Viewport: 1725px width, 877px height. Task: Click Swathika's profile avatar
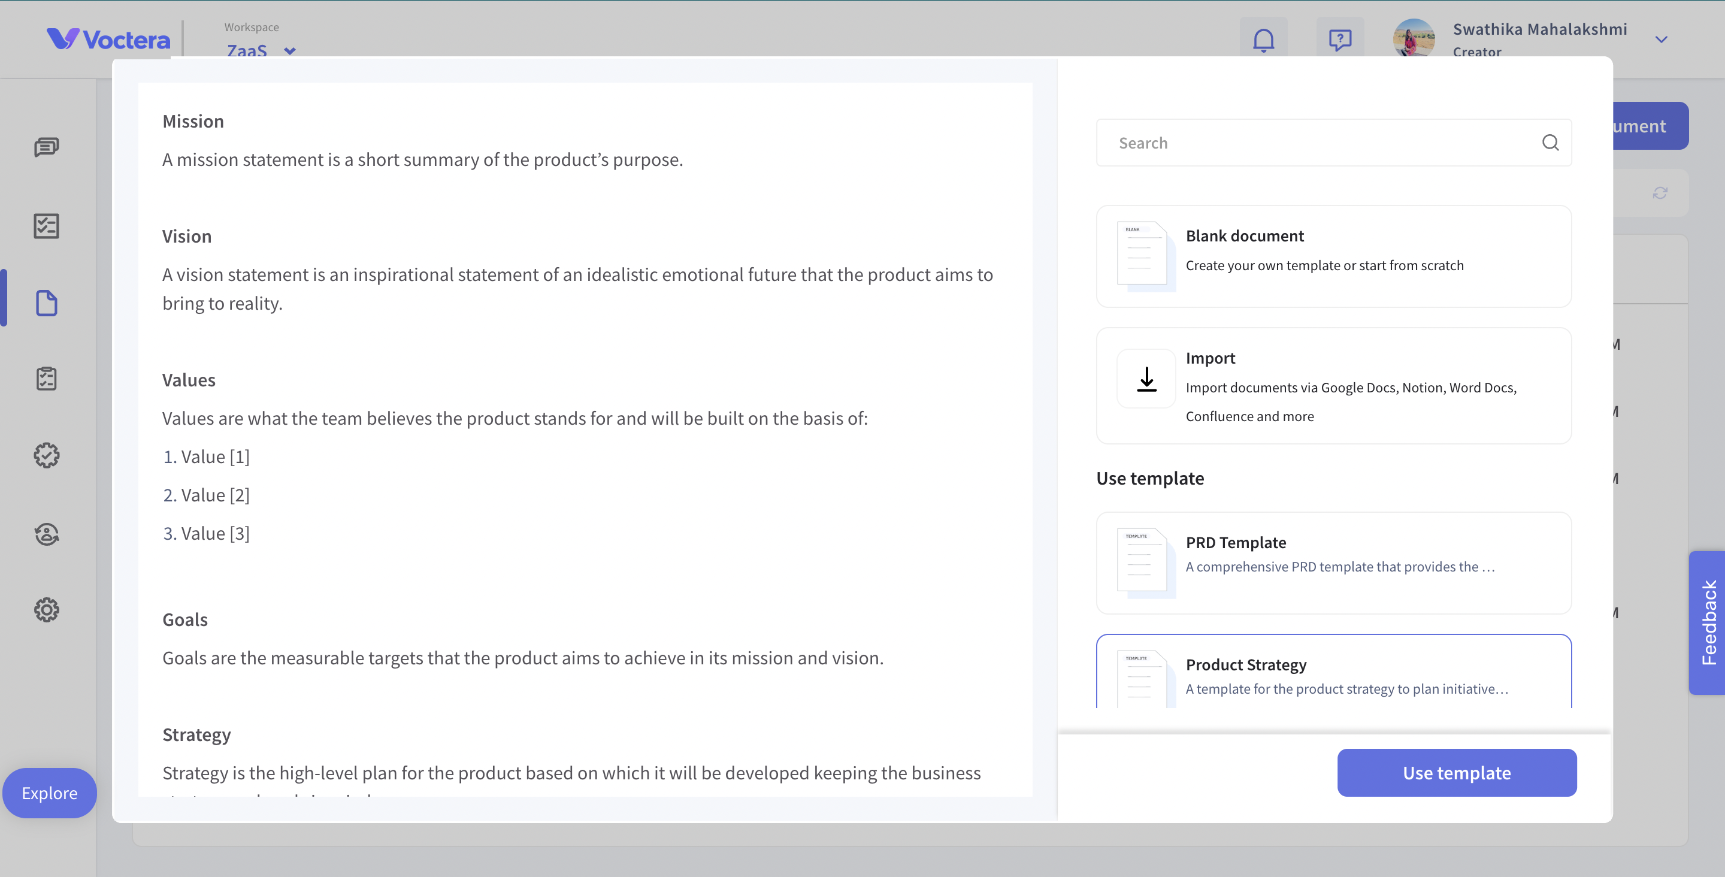(1414, 38)
